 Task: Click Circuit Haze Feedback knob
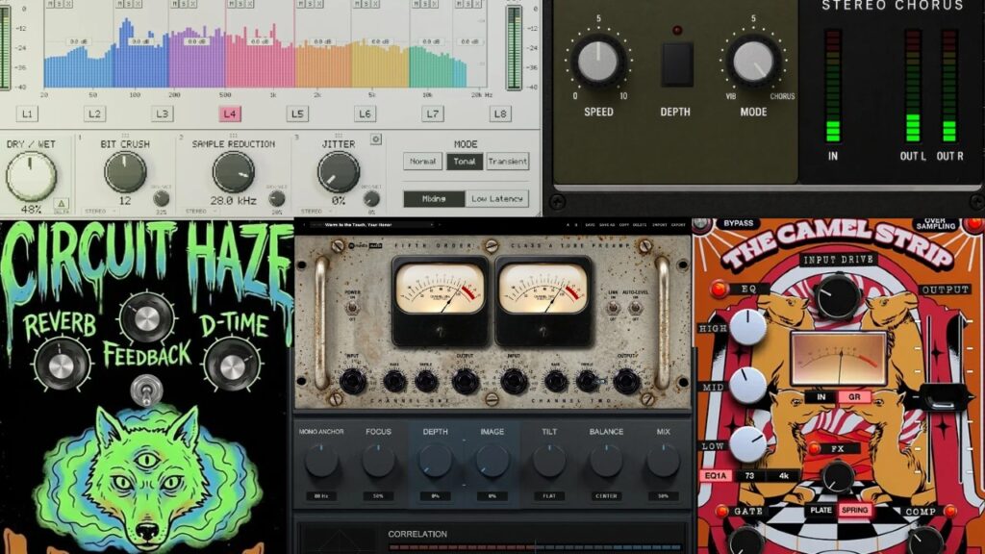pos(146,319)
